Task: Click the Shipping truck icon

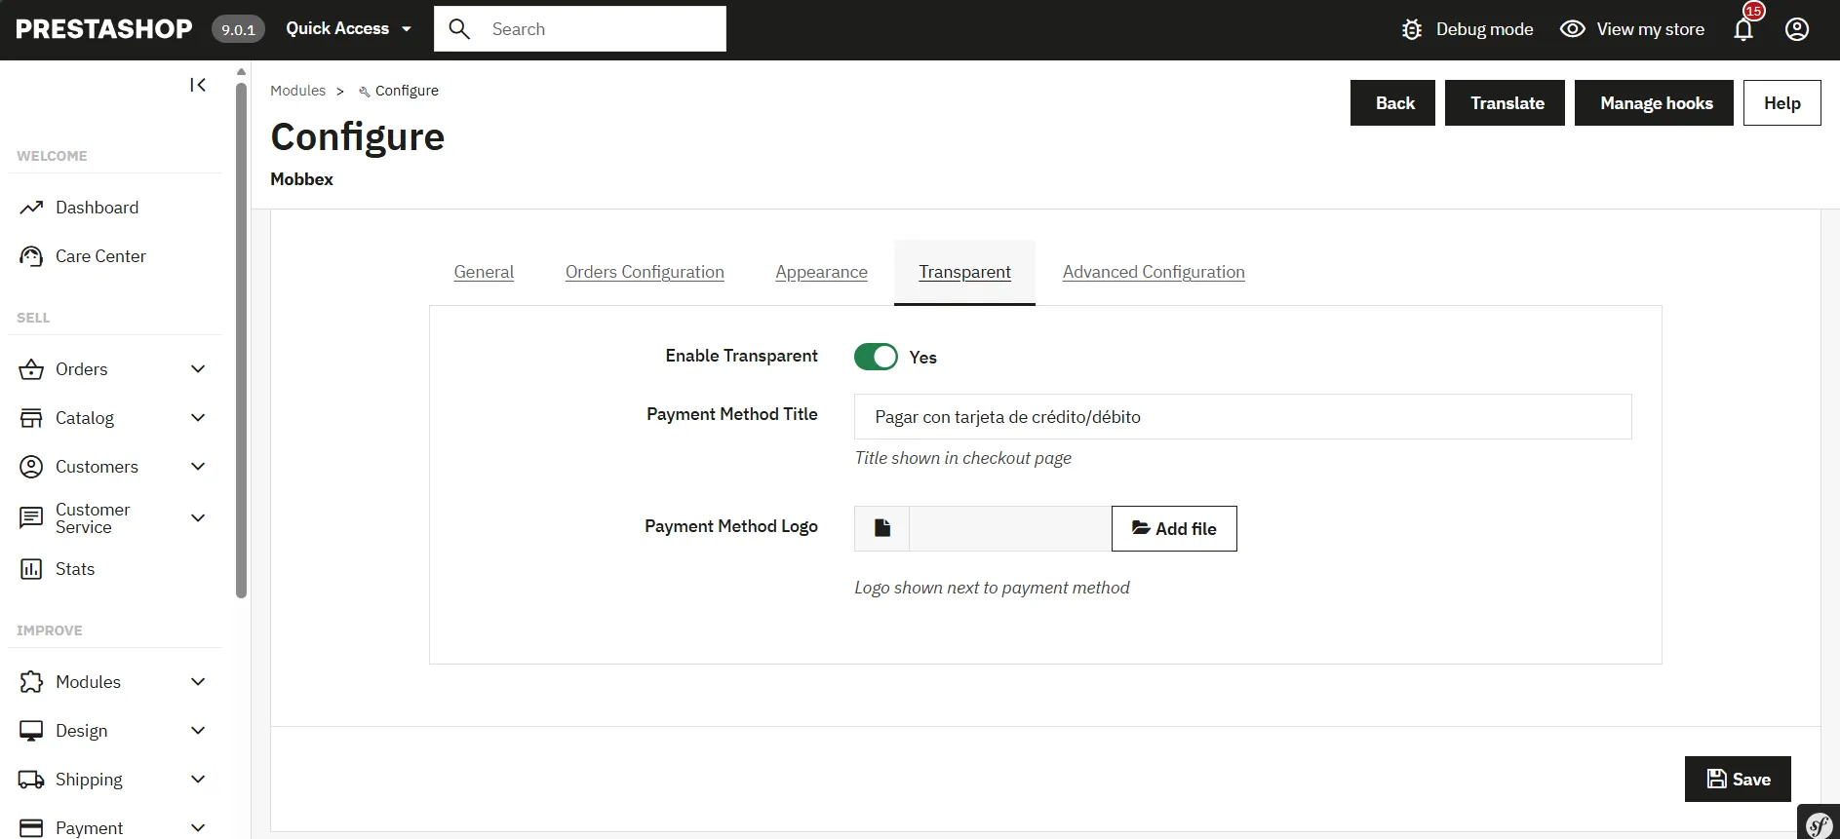Action: [x=31, y=780]
